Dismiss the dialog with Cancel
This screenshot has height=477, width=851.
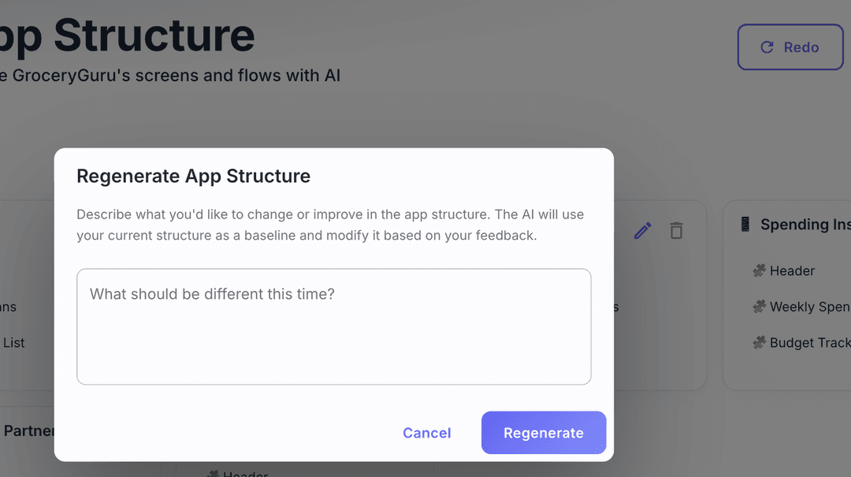[426, 433]
